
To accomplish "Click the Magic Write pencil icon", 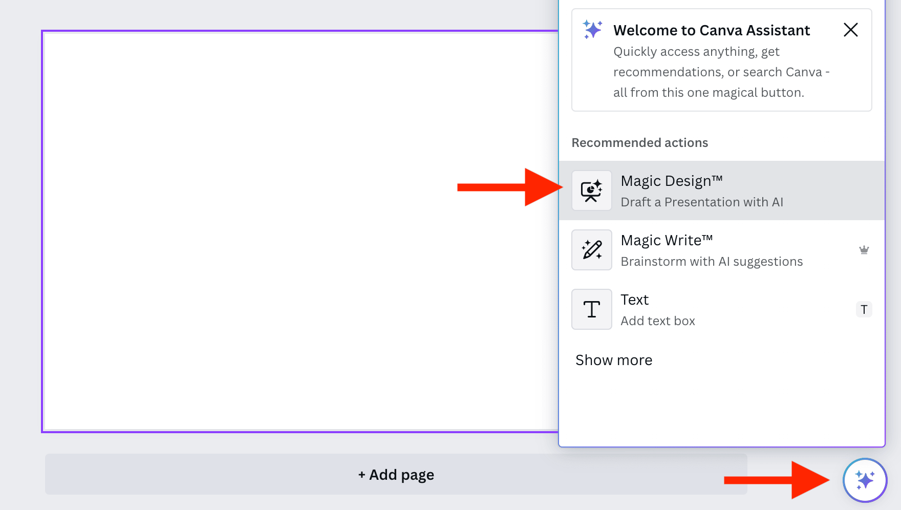I will click(x=591, y=250).
